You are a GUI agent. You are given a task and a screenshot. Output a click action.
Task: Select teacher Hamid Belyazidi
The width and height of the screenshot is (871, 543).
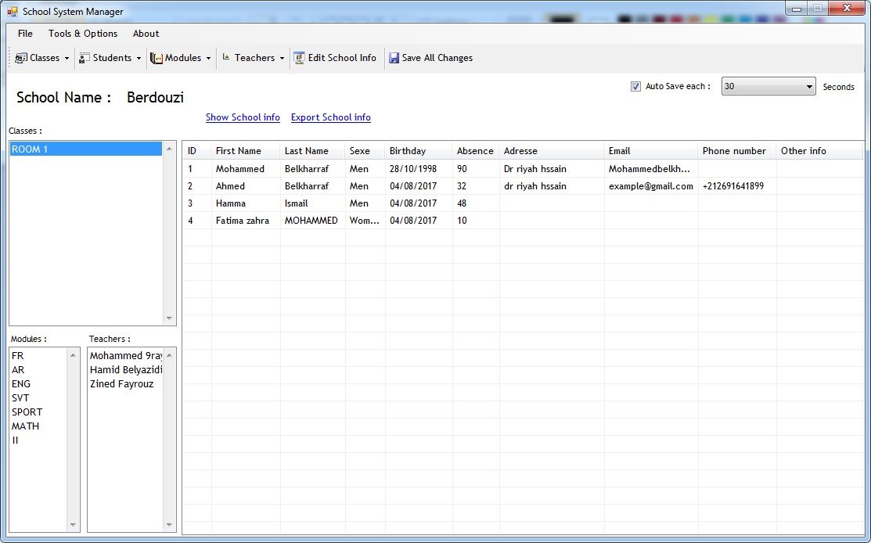[x=125, y=370]
